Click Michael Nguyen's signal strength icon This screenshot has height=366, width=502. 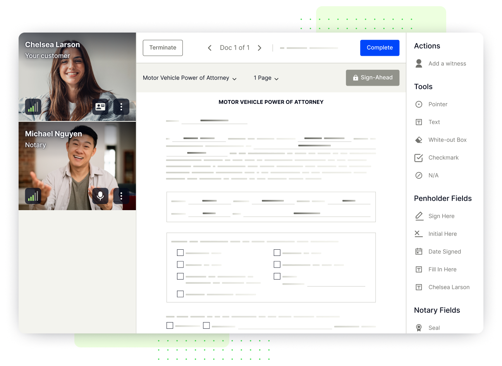coord(33,196)
